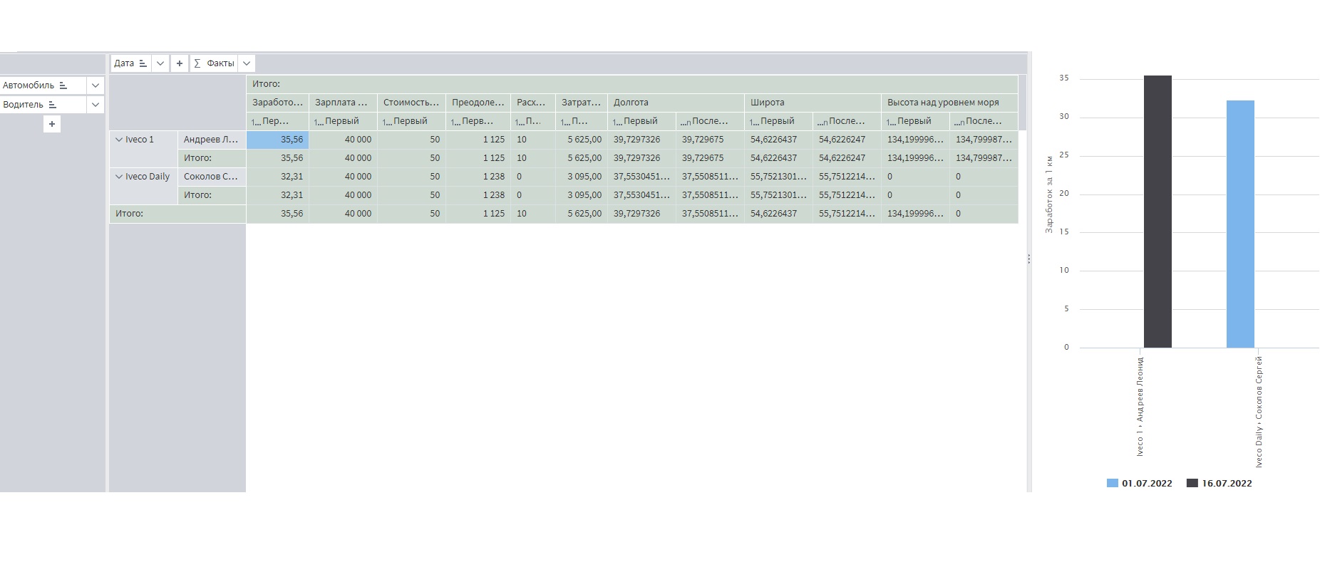Select the Долгота column header
Viewport: 1320px width, 572px height.
676,103
